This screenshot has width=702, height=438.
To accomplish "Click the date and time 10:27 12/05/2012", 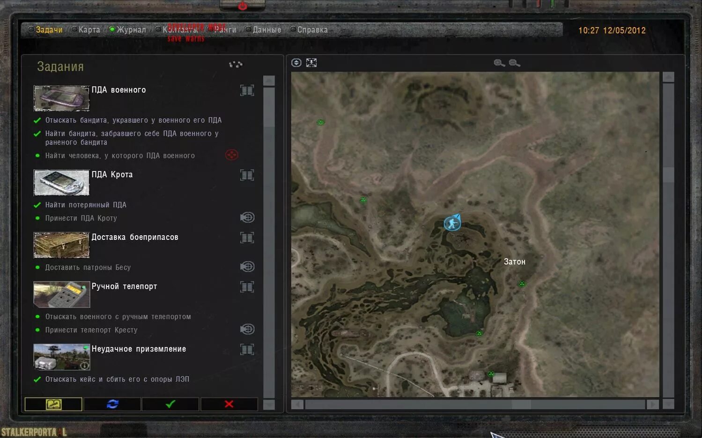I will point(612,30).
